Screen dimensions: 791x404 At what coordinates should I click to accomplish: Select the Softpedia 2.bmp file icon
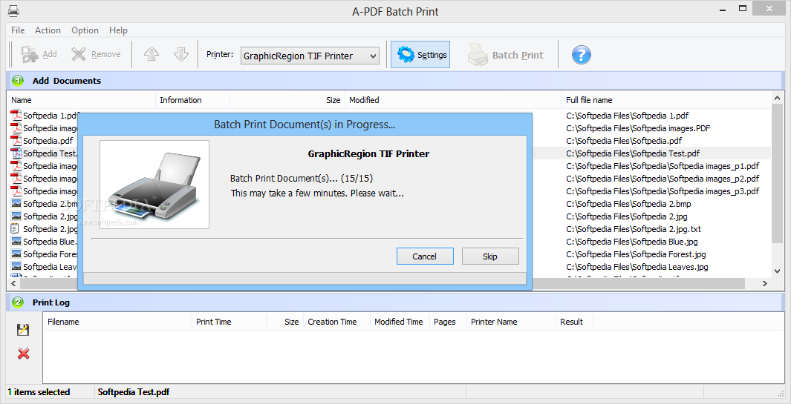[16, 204]
